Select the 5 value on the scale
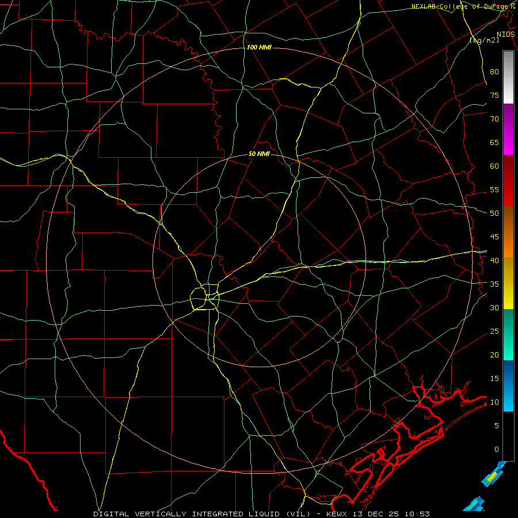This screenshot has width=518, height=518. pyautogui.click(x=497, y=426)
